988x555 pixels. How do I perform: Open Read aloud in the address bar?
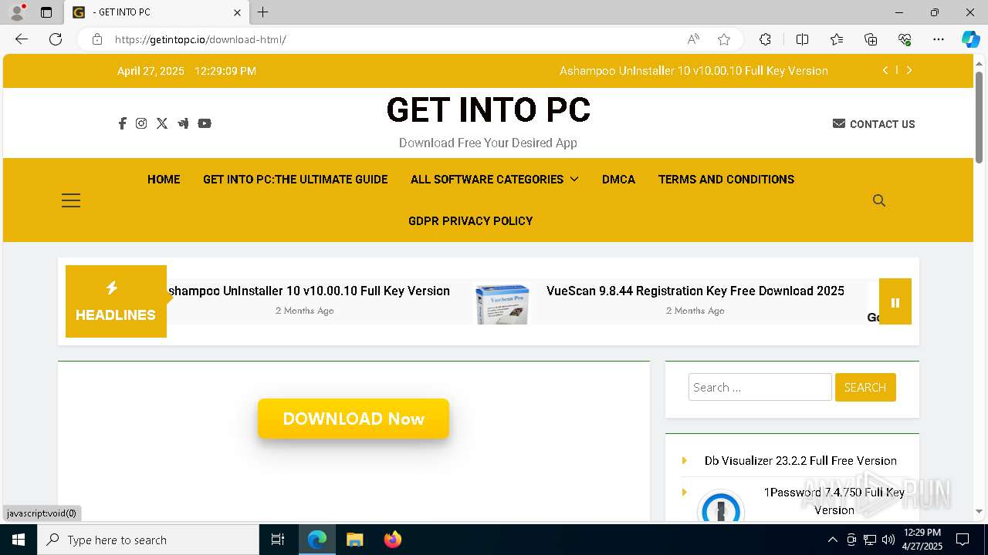(x=693, y=39)
